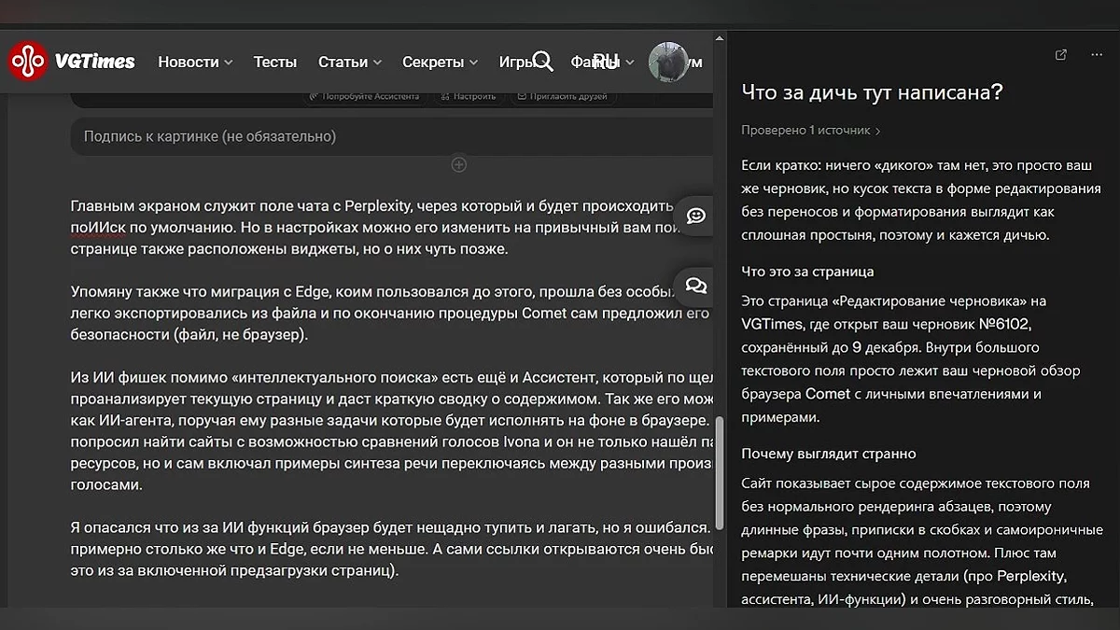Image resolution: width=1120 pixels, height=630 pixels.
Task: Expand the 'Проверено 1 источник' sources list
Action: (x=810, y=131)
